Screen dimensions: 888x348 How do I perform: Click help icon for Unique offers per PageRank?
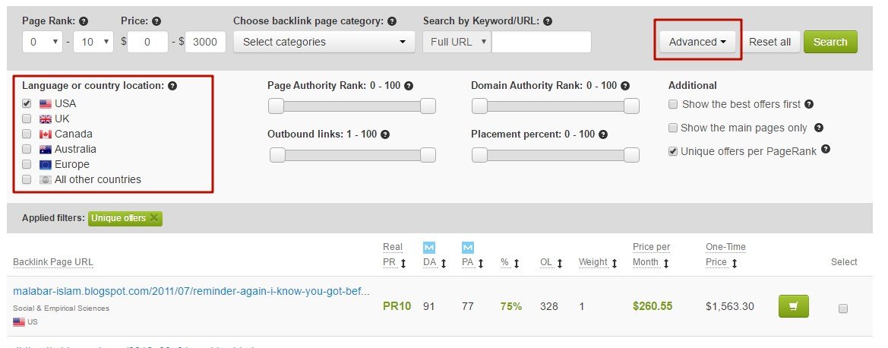pyautogui.click(x=826, y=149)
